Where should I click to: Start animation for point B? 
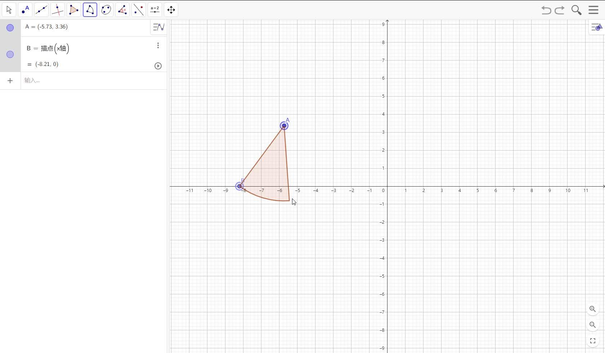[x=158, y=66]
